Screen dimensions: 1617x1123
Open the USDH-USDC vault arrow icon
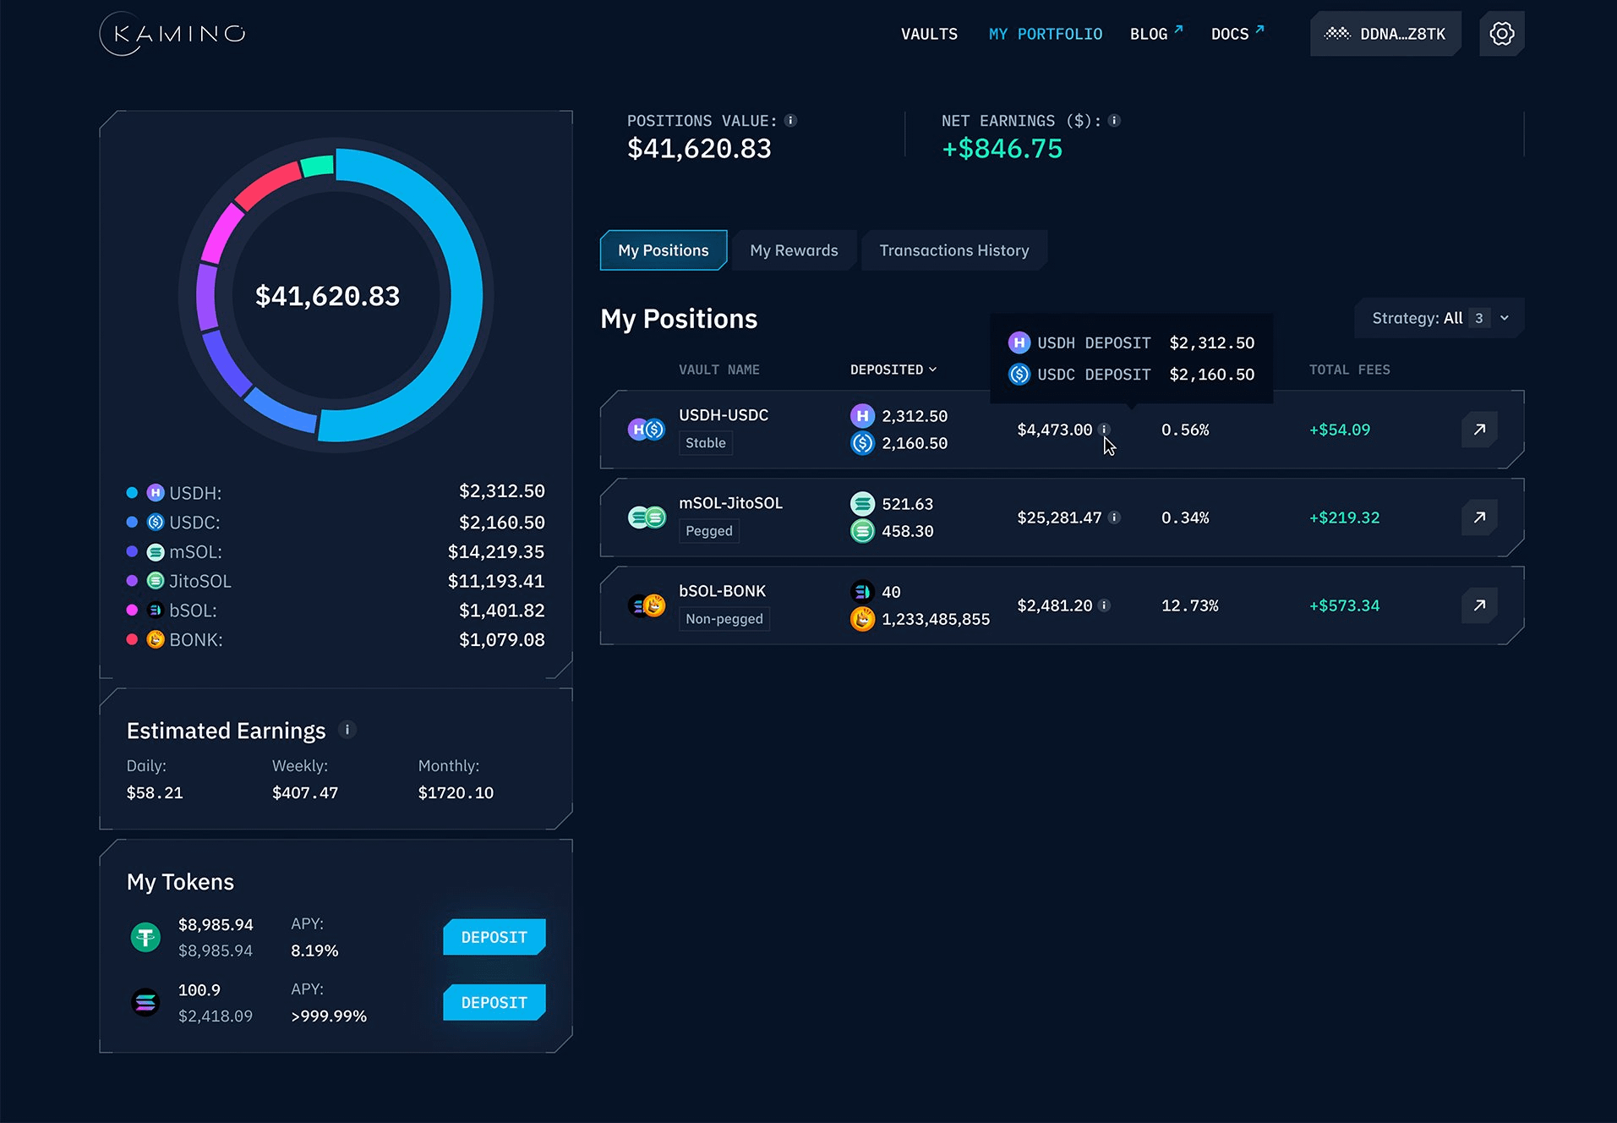coord(1479,430)
